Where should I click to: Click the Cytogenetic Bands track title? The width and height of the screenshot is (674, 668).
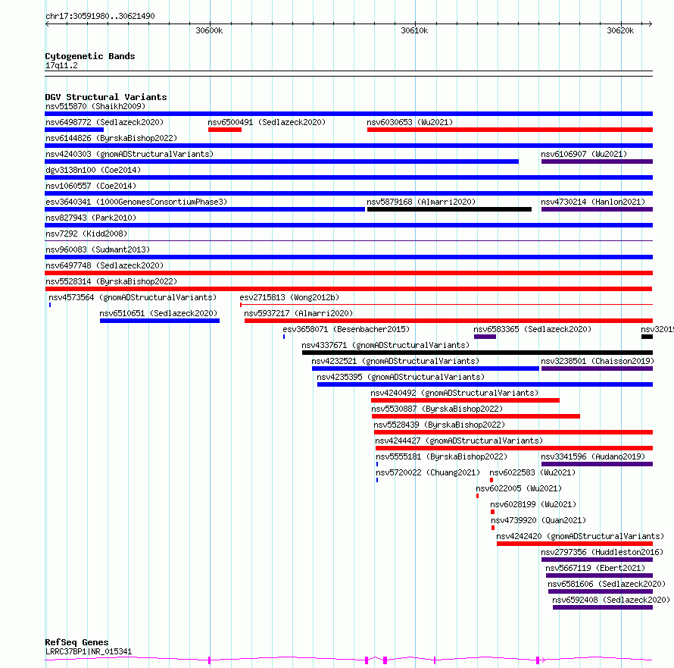pyautogui.click(x=90, y=56)
